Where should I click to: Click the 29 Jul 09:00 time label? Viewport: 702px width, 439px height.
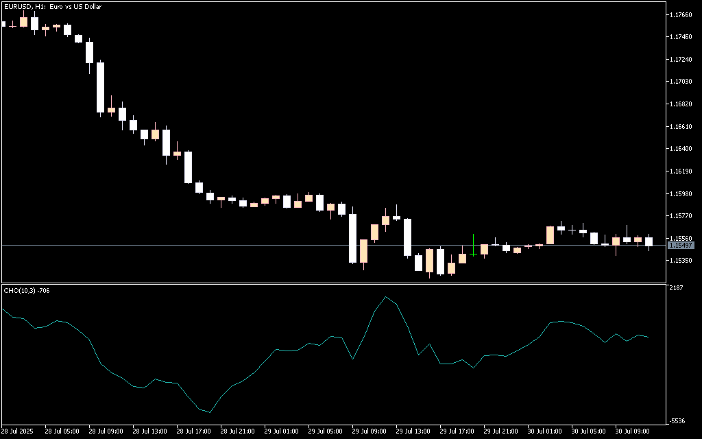(x=370, y=431)
